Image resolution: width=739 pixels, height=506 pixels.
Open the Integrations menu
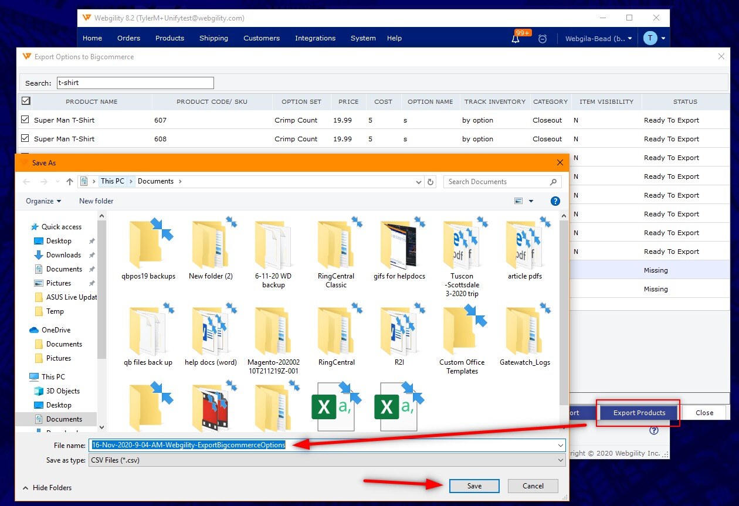click(x=315, y=38)
